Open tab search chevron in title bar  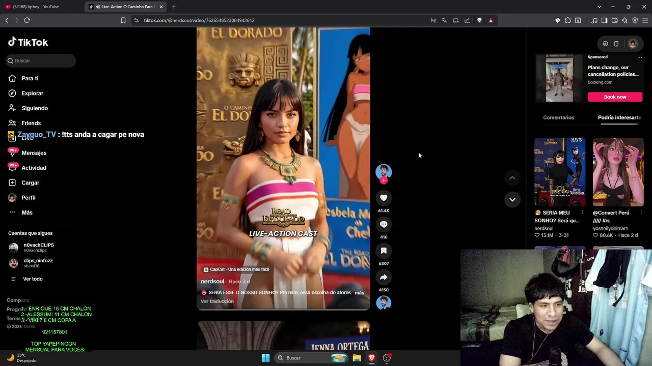point(599,7)
